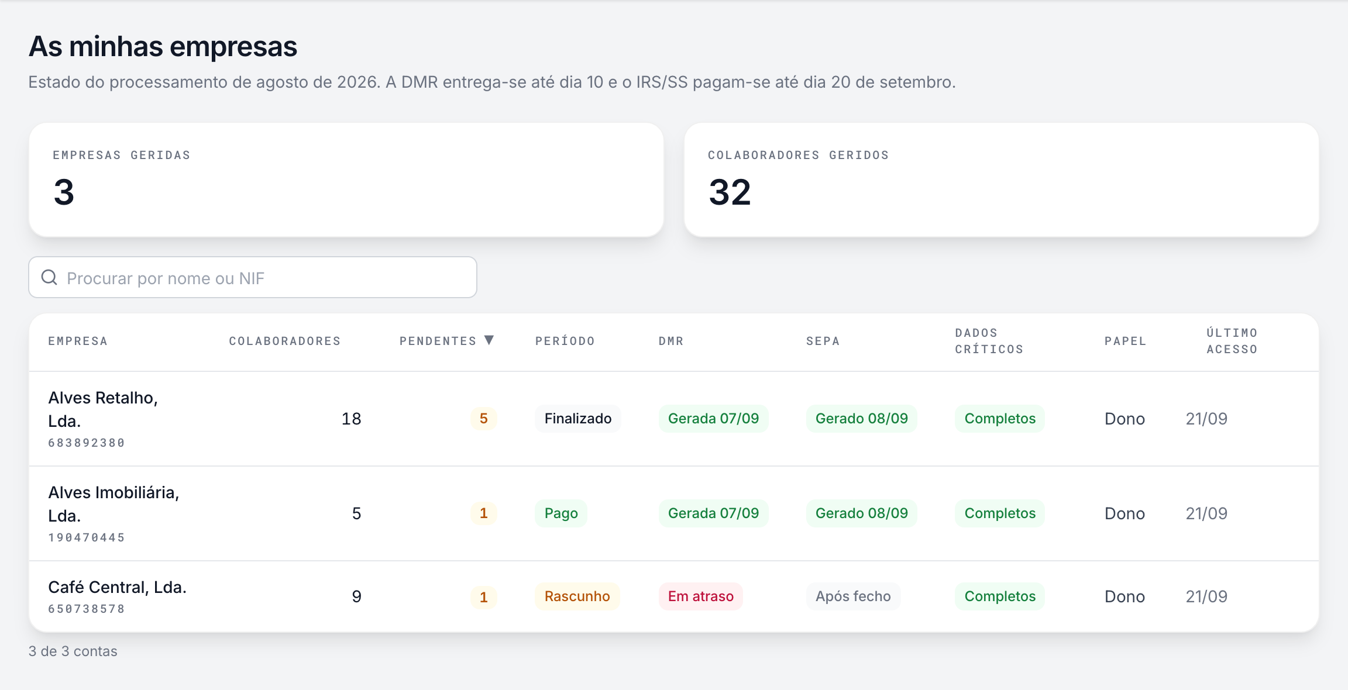Click Dono role for Café Central
Viewport: 1348px width, 690px height.
(x=1125, y=596)
